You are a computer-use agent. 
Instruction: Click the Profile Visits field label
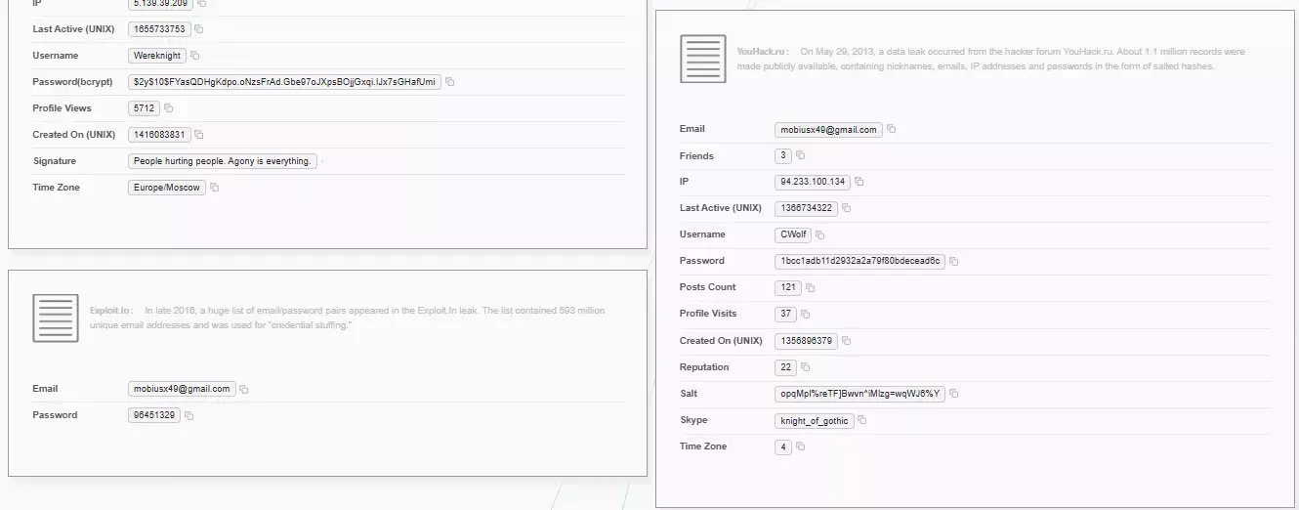(708, 314)
